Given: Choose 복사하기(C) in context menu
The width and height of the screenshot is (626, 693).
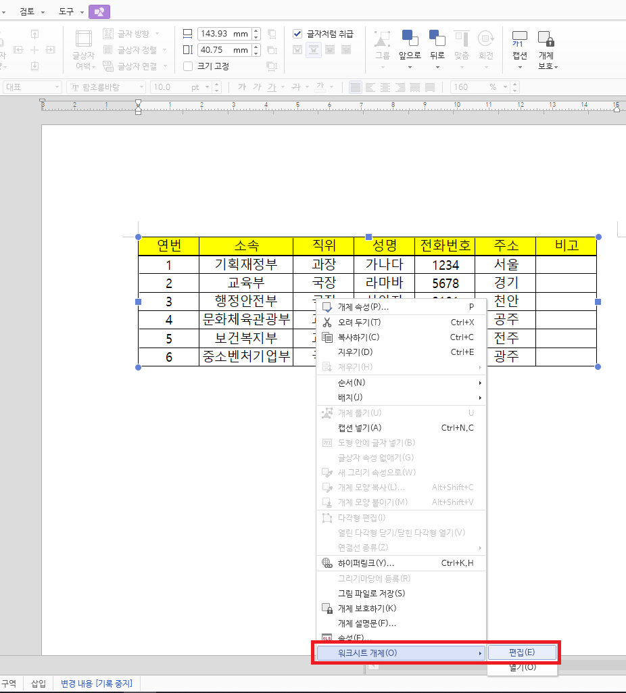Looking at the screenshot, I should click(401, 337).
